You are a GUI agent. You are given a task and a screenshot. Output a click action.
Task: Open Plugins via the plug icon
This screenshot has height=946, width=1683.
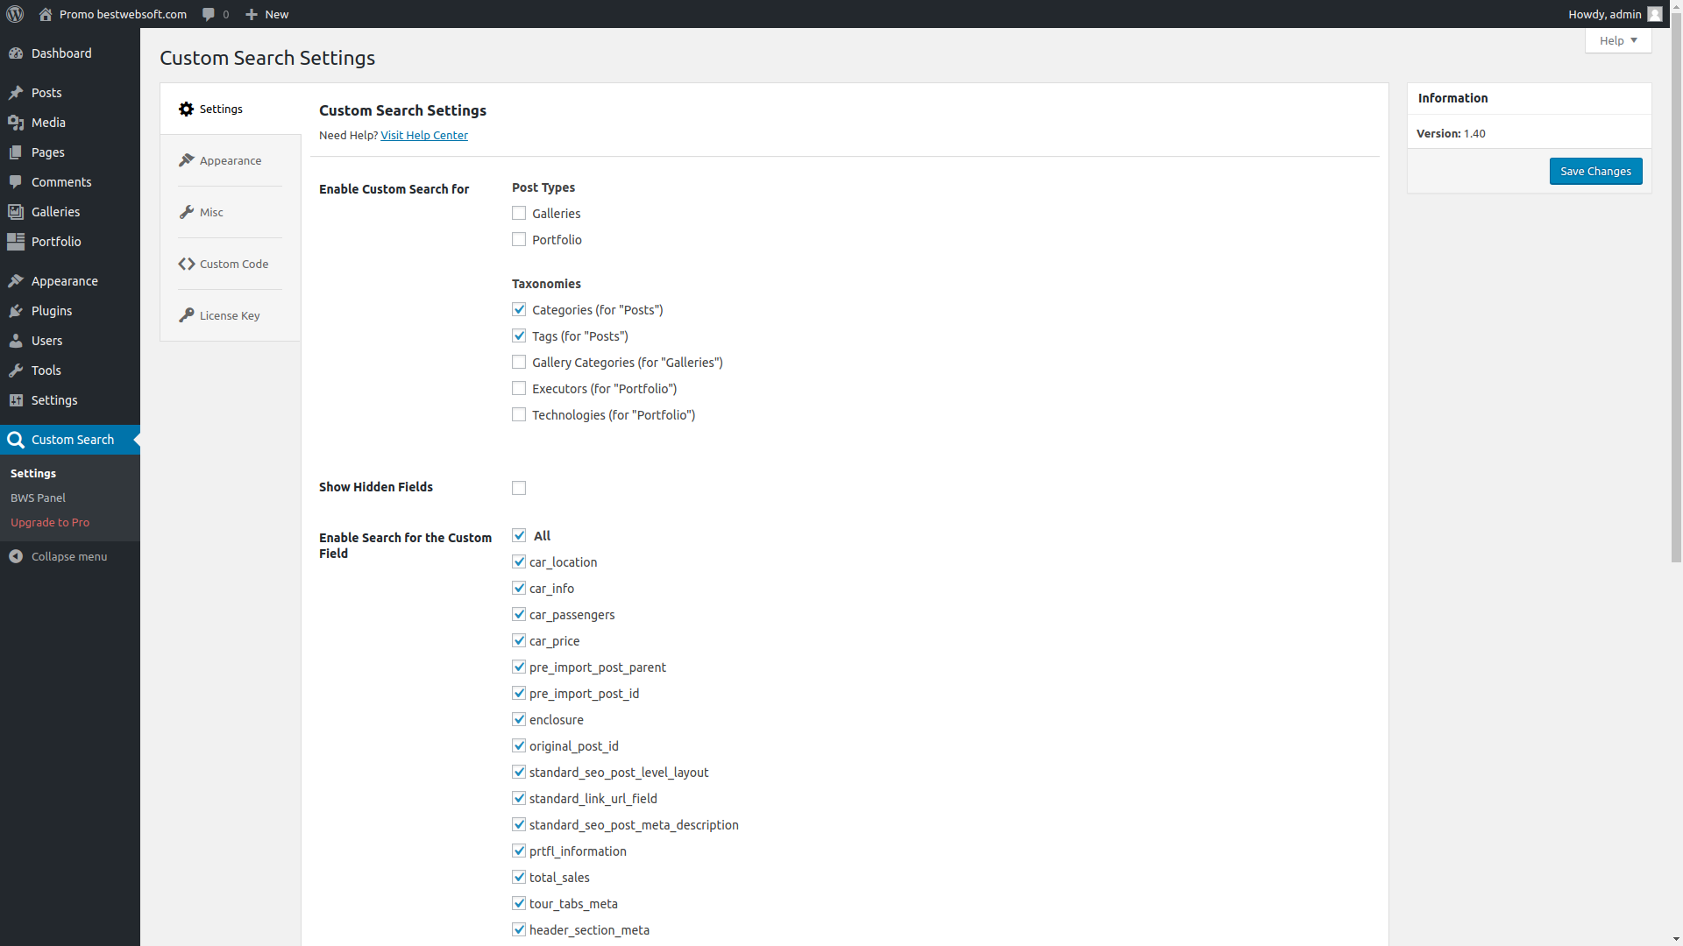16,311
